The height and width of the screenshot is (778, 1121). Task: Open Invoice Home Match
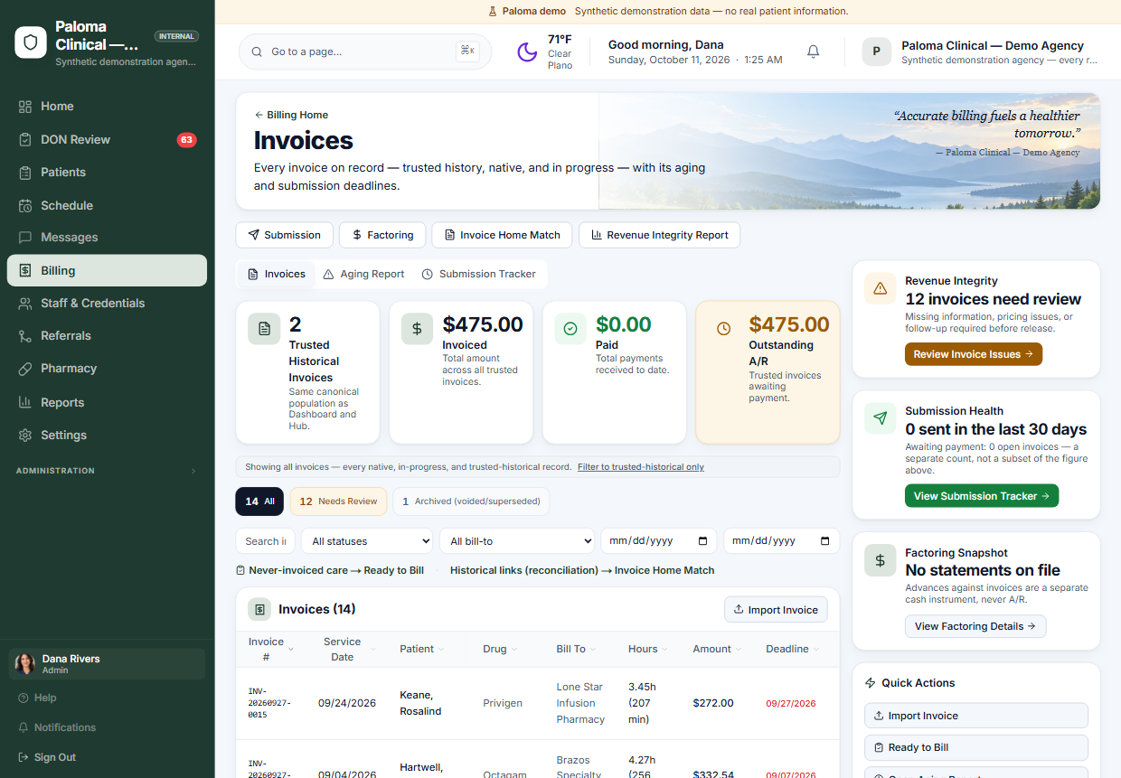pos(502,235)
